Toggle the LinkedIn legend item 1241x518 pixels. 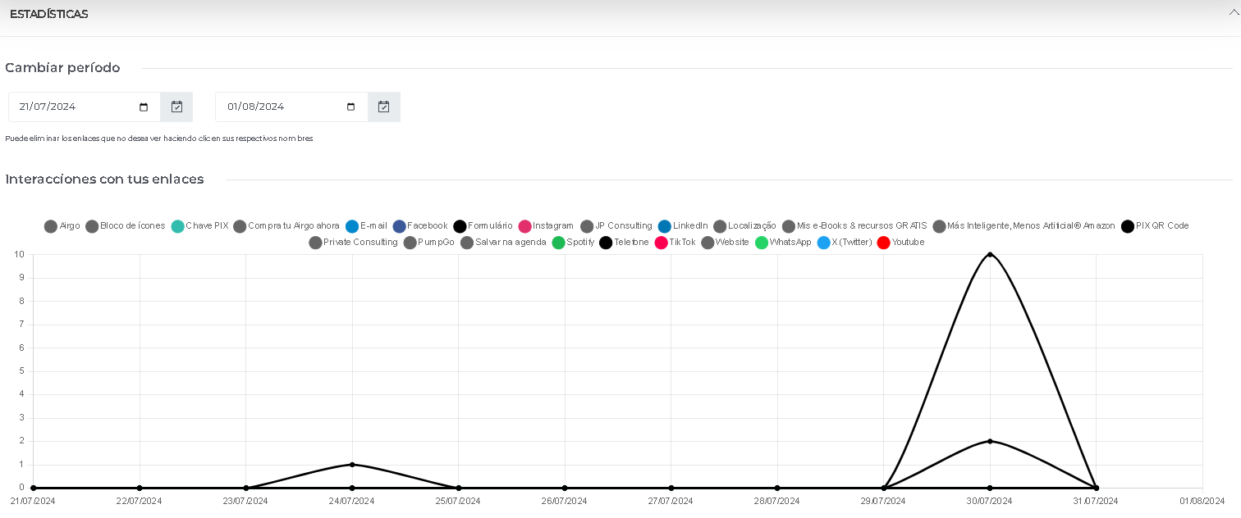pos(683,226)
